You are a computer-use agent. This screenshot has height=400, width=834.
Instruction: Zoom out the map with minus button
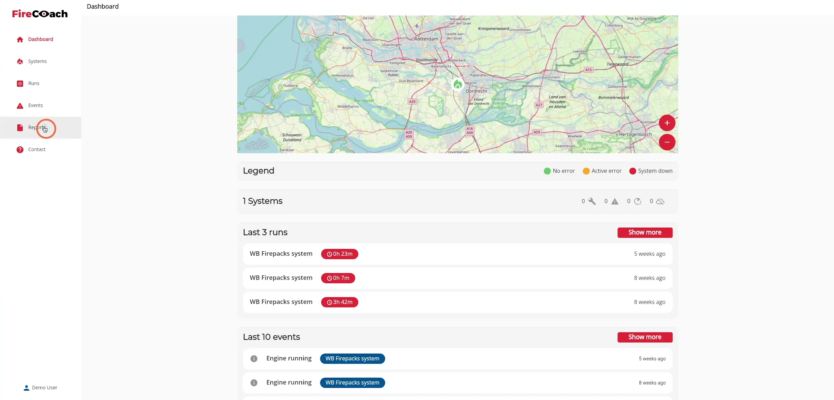[x=667, y=142]
